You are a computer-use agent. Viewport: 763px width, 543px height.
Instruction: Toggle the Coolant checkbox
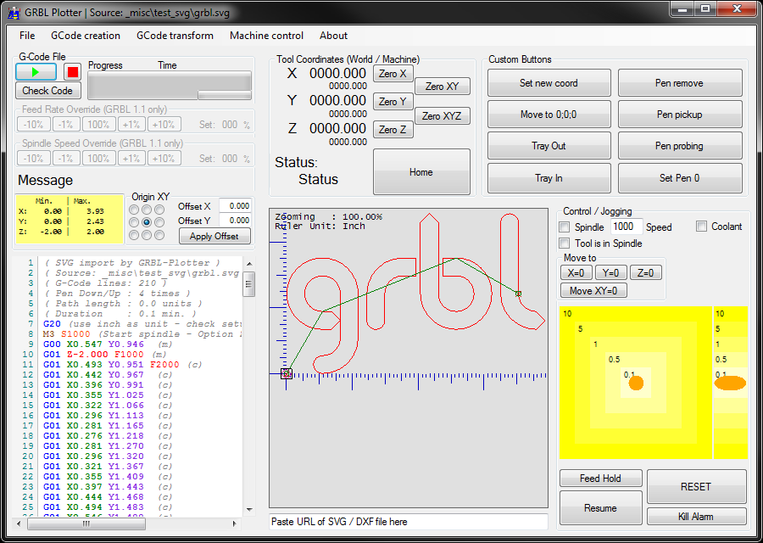tap(701, 227)
